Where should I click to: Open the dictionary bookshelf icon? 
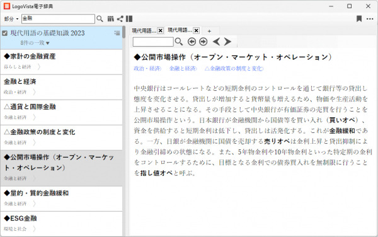(111, 19)
